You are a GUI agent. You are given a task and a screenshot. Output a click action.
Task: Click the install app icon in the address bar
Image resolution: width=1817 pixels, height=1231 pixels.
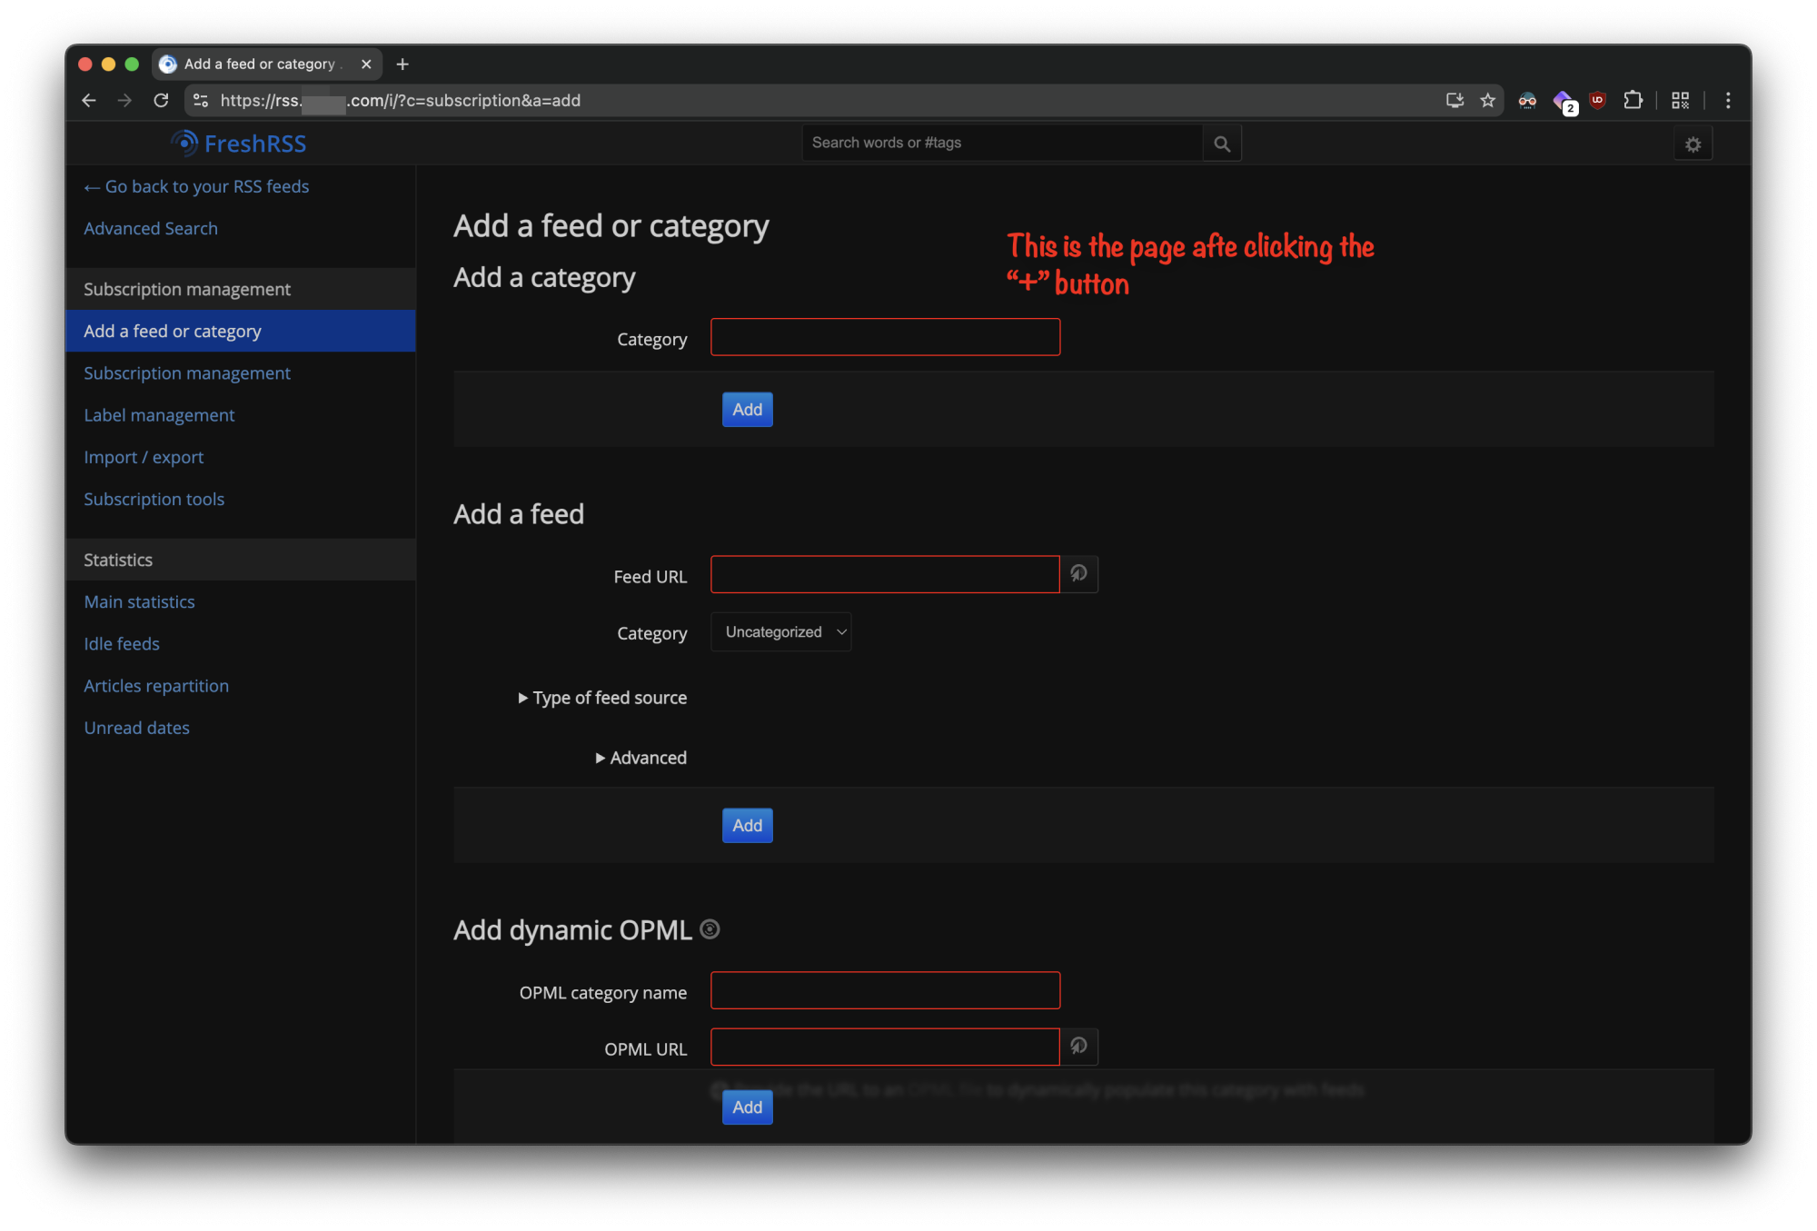[x=1455, y=101]
